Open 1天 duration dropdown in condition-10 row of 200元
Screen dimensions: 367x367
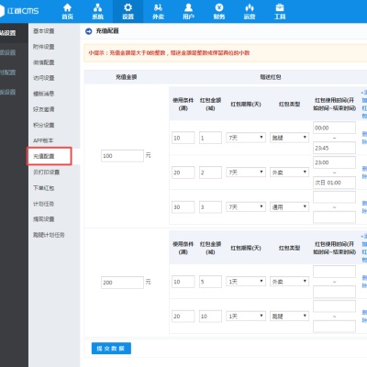tap(246, 282)
